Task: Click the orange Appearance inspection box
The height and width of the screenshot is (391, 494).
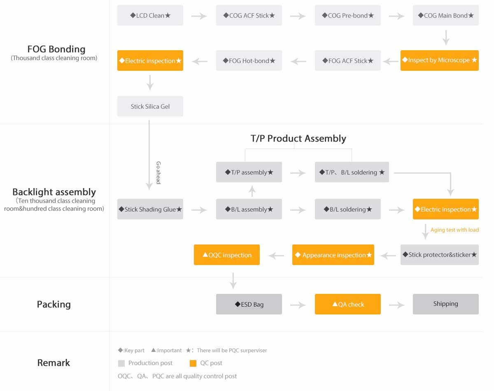Action: (333, 255)
